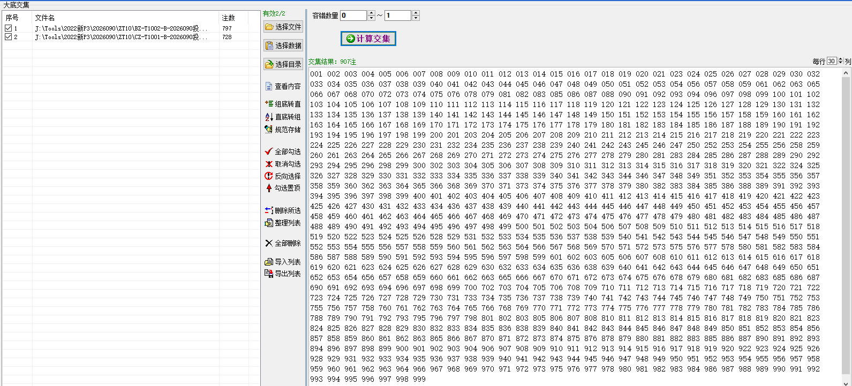Focus the second 容错数量 field showing 1
Screen dimensions: 852x386
click(x=398, y=16)
